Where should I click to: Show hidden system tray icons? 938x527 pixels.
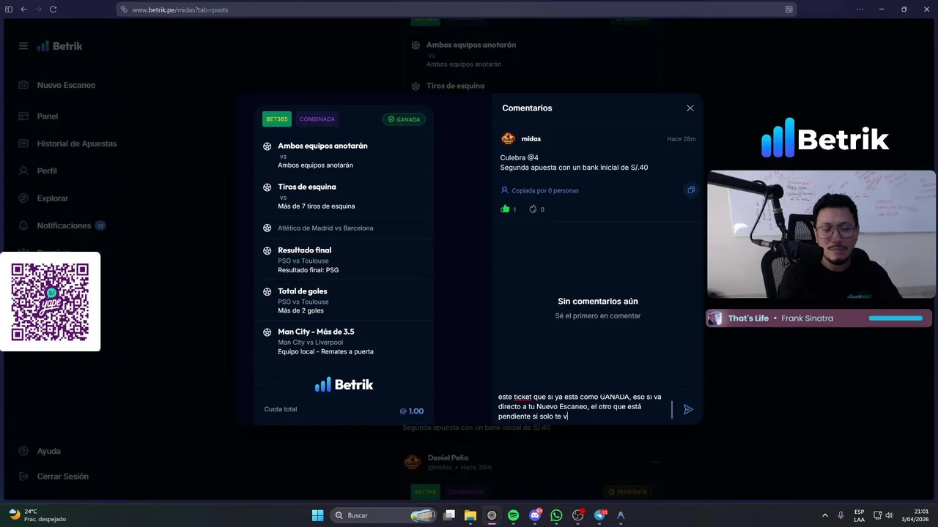pyautogui.click(x=824, y=515)
